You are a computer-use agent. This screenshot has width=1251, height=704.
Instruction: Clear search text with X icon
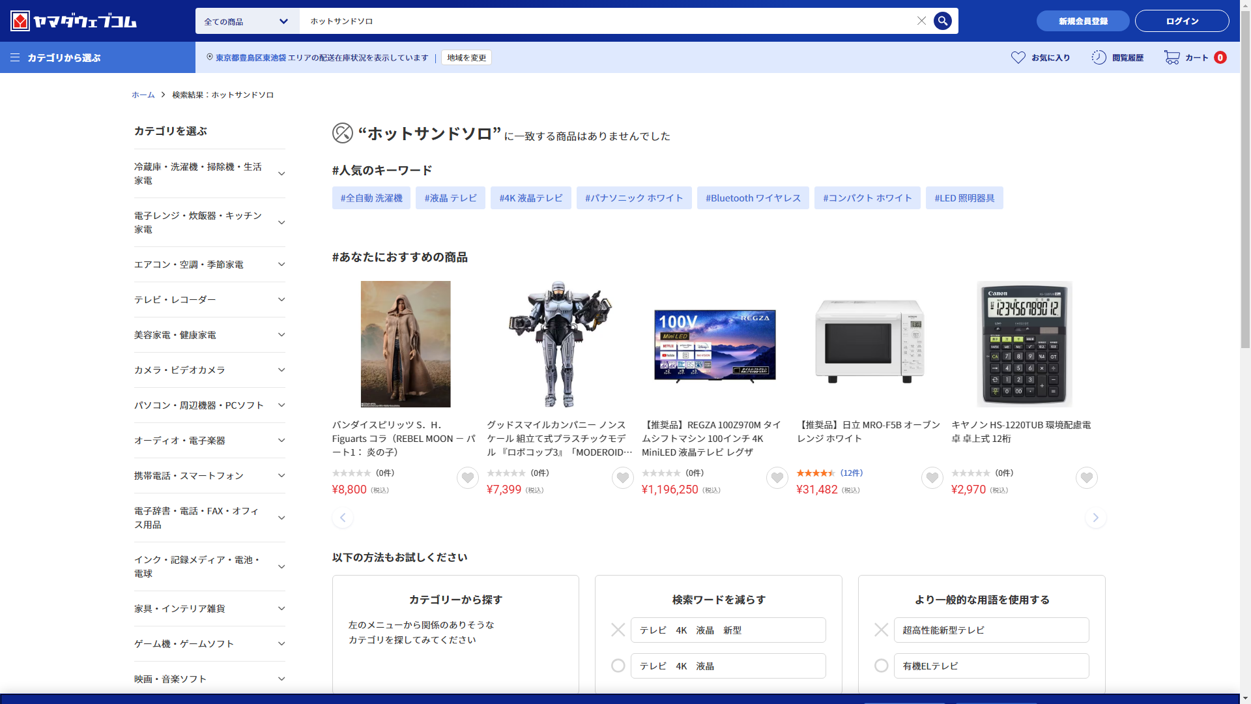tap(921, 21)
